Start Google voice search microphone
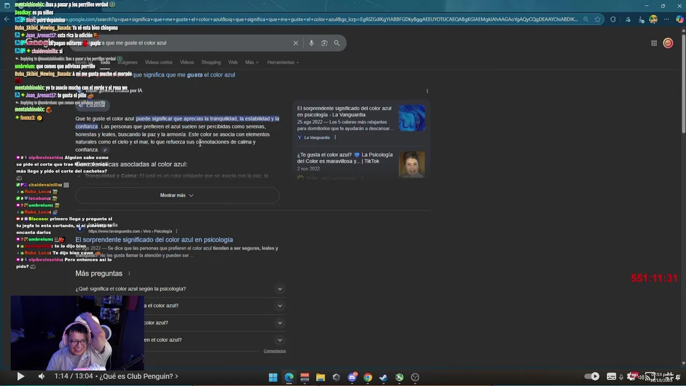 click(311, 43)
